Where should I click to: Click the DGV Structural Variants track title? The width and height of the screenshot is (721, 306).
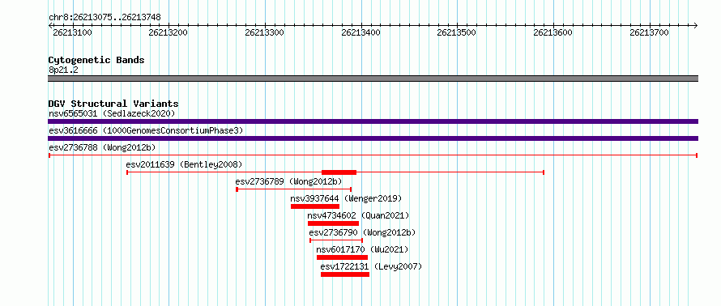point(113,104)
